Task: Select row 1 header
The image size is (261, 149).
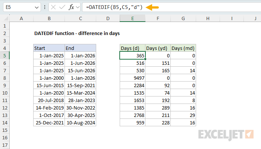Action: (x=4, y=26)
